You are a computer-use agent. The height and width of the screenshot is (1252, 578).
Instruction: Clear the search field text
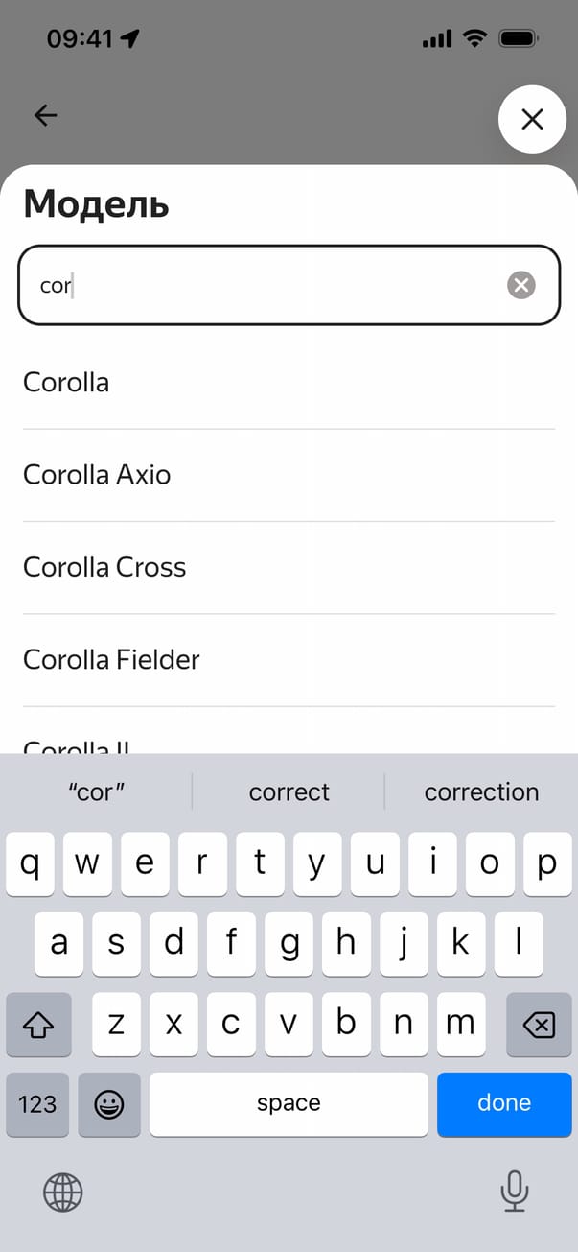tap(520, 285)
